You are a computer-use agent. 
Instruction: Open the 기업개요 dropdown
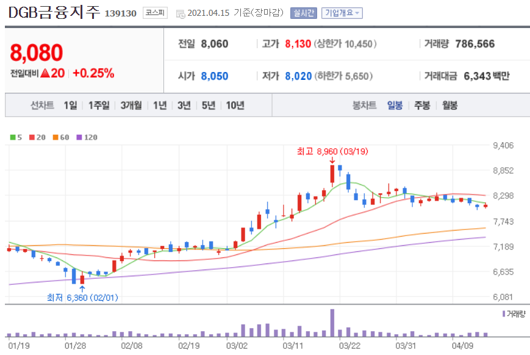click(342, 13)
